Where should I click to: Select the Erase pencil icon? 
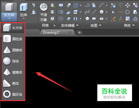113,19
